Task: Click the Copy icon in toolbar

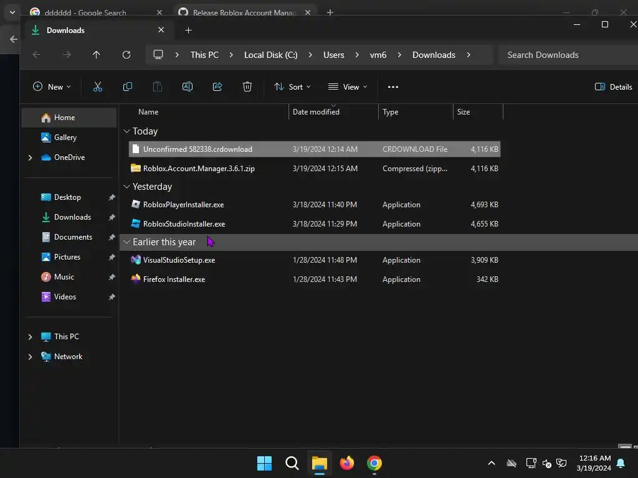Action: 127,87
